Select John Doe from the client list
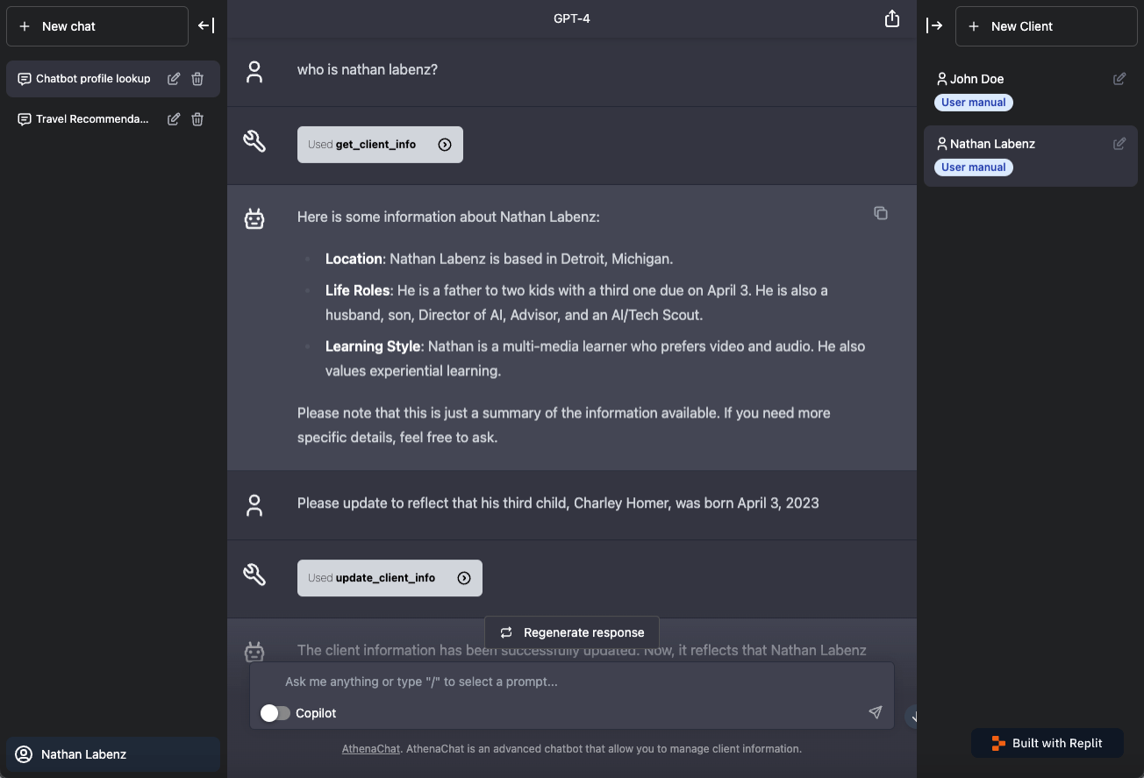 coord(976,79)
